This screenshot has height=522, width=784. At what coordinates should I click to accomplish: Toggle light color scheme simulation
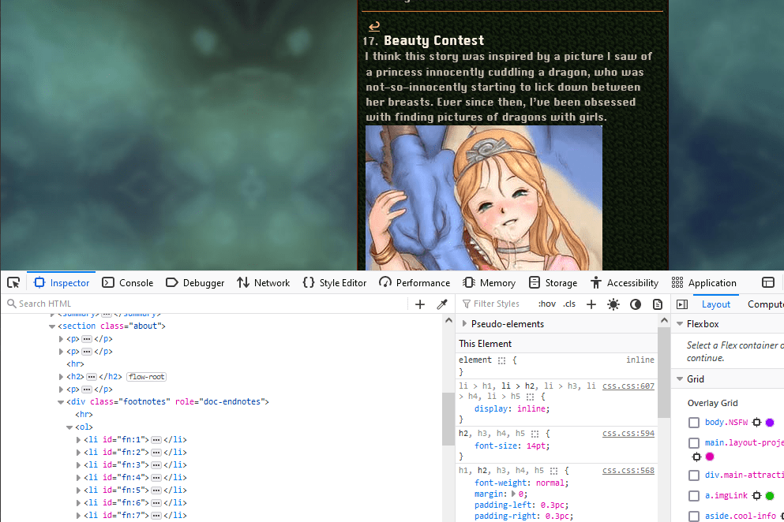tap(613, 304)
